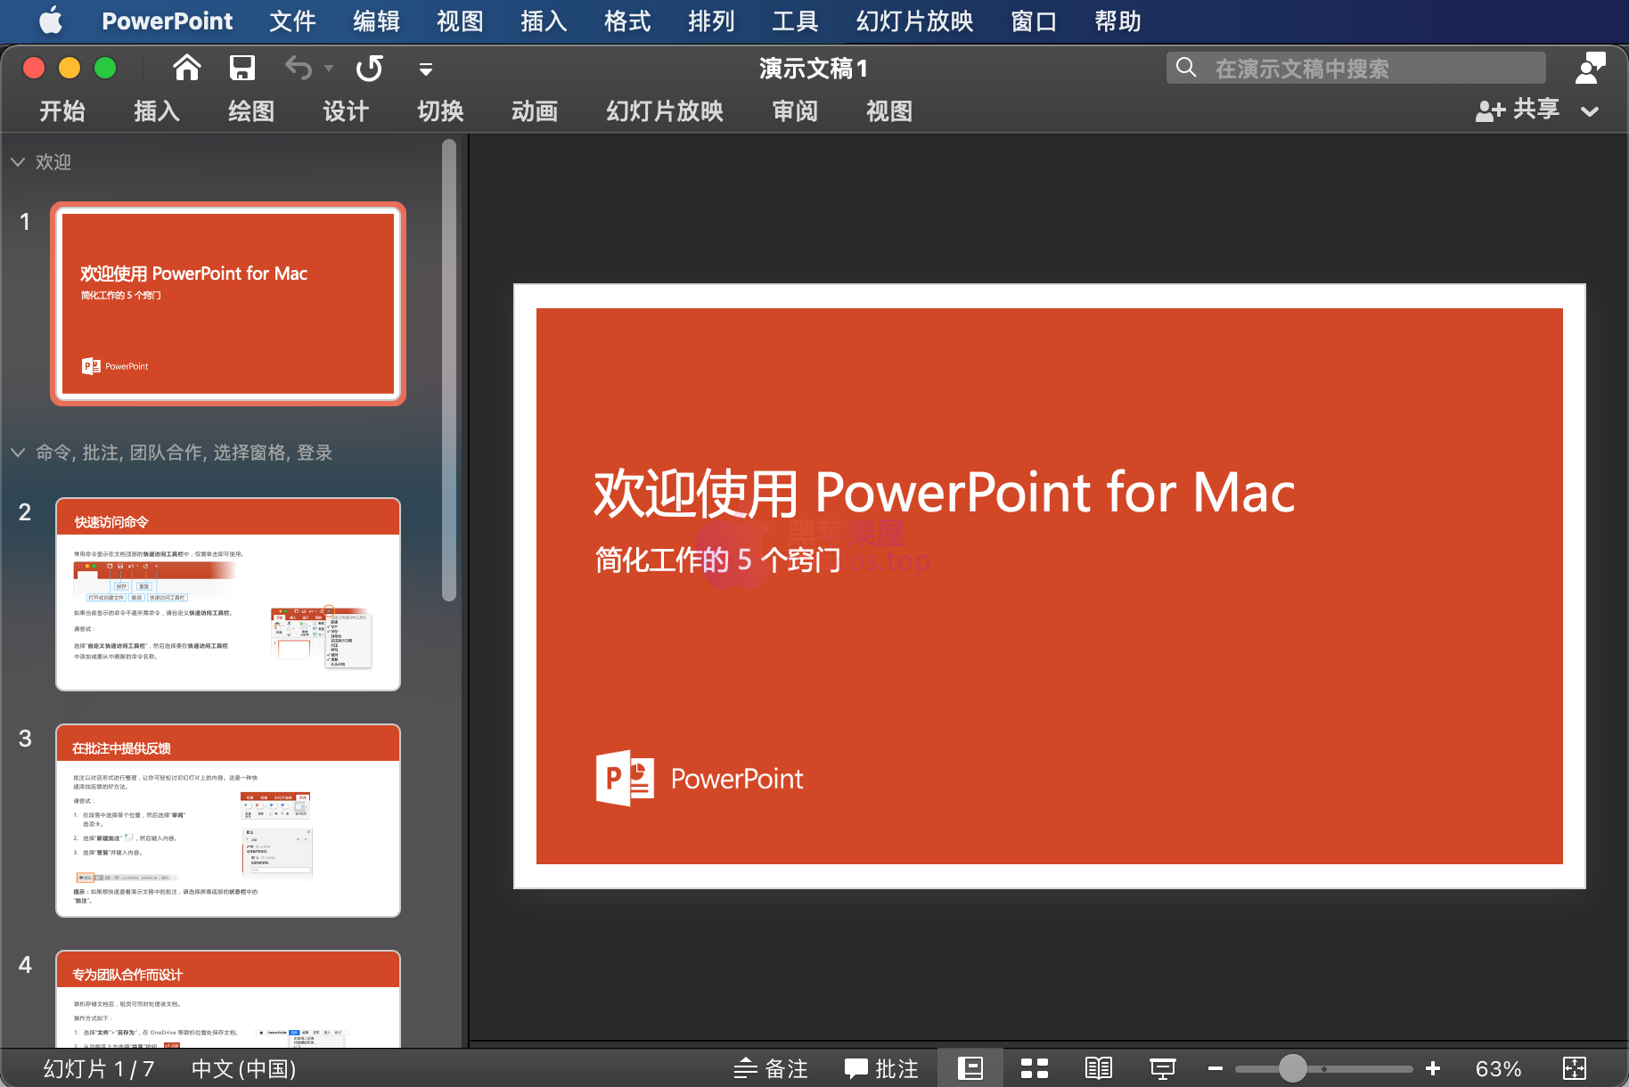
Task: Click the fit slide to window icon
Action: [x=1575, y=1068]
